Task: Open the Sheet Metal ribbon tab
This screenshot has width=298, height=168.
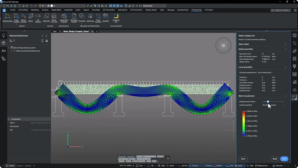Action: pyautogui.click(x=56, y=10)
